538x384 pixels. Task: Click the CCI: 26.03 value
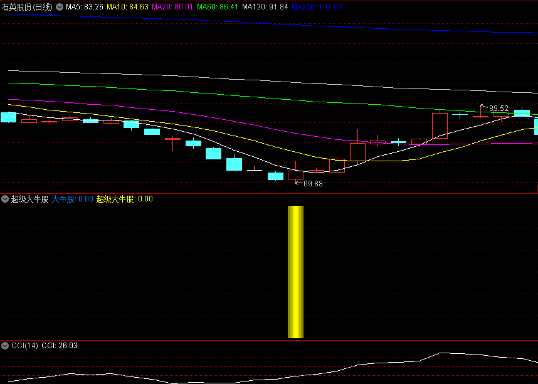[60, 346]
